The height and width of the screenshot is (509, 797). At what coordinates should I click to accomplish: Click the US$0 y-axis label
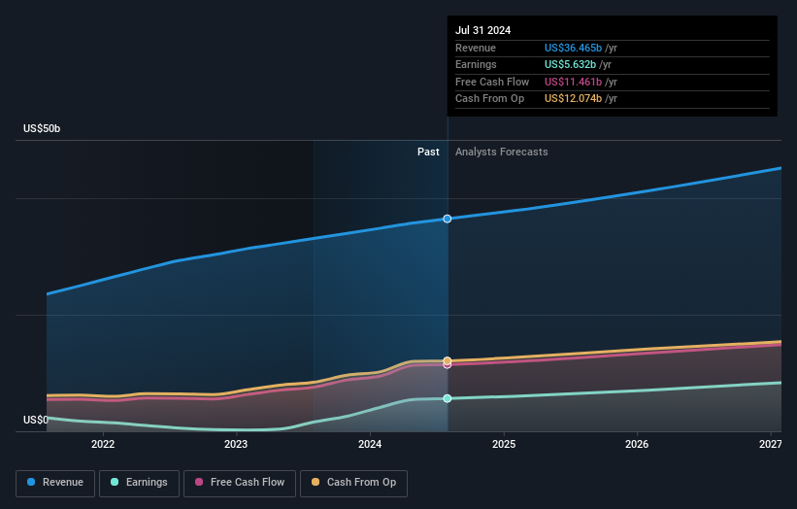click(x=36, y=420)
